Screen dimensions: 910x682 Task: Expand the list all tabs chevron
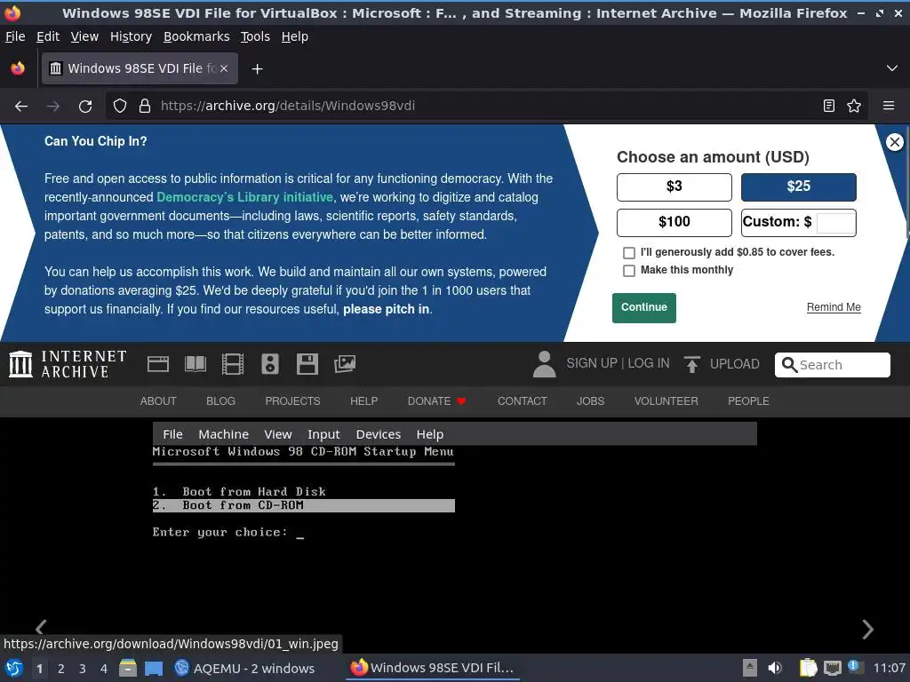[892, 68]
